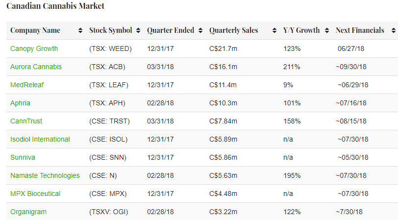Click sort icon next to Quarterly Sales
This screenshot has height=220, width=398.
point(274,30)
